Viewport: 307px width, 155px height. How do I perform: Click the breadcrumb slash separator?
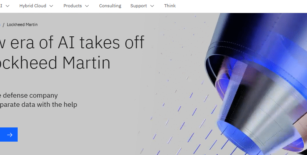[x=3, y=25]
